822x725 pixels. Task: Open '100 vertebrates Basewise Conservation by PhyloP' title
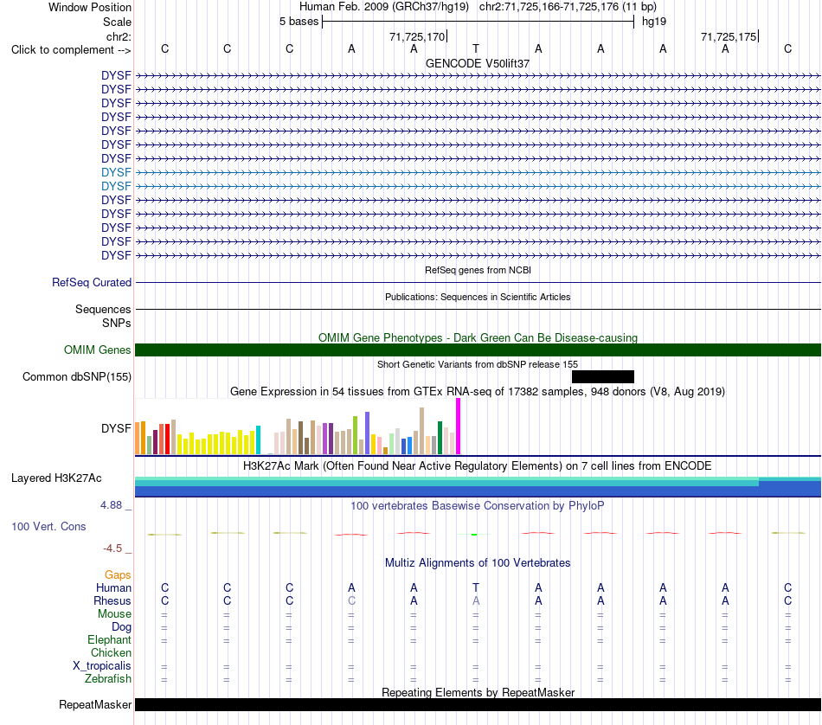point(478,506)
